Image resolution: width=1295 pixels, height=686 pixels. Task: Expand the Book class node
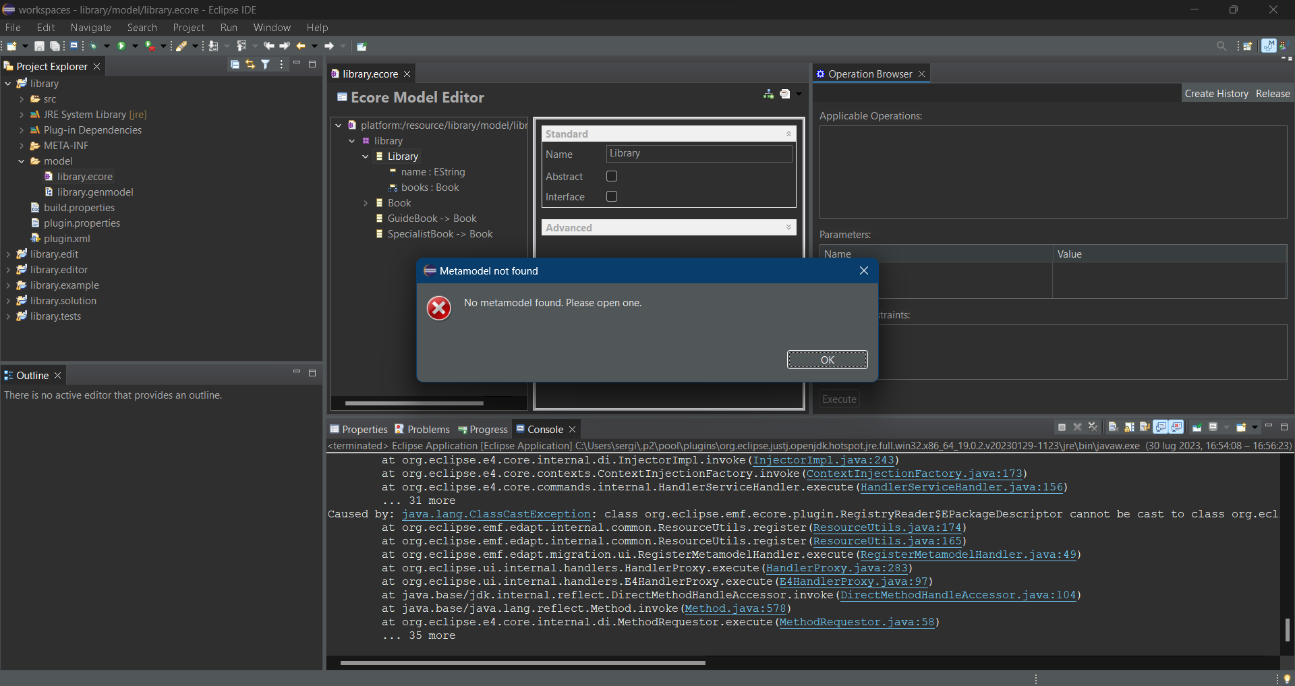click(366, 203)
